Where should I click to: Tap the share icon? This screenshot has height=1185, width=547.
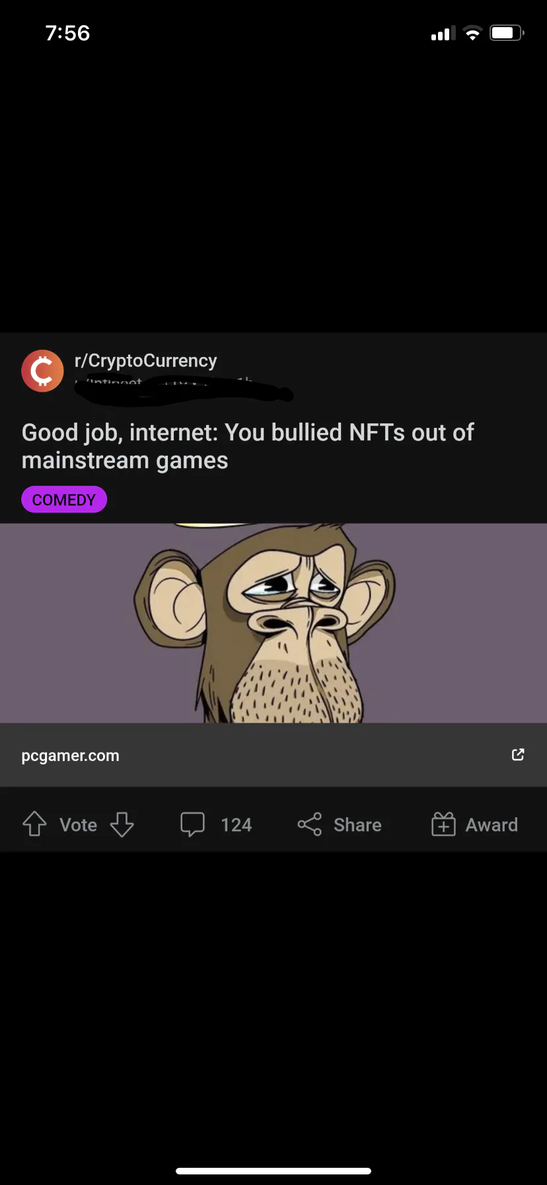click(309, 825)
